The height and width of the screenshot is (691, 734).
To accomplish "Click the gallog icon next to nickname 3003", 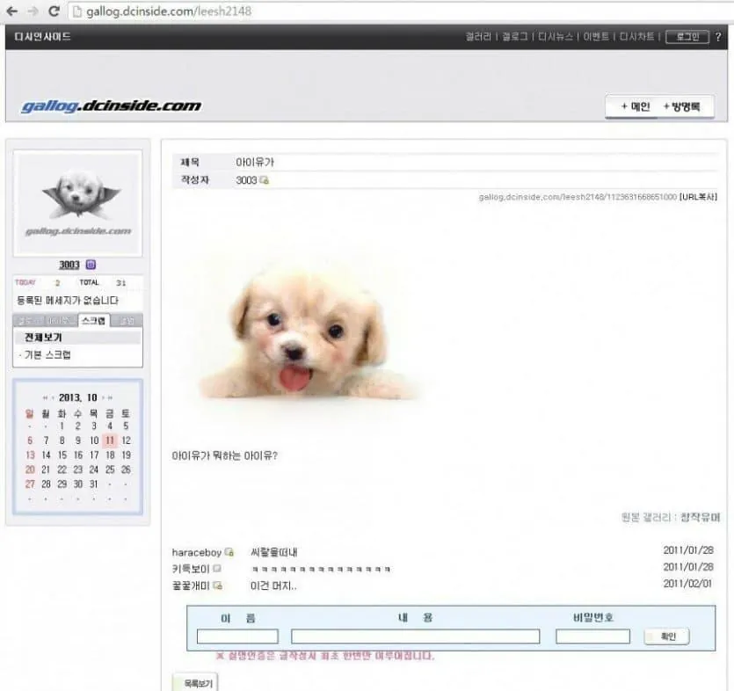I will [91, 265].
